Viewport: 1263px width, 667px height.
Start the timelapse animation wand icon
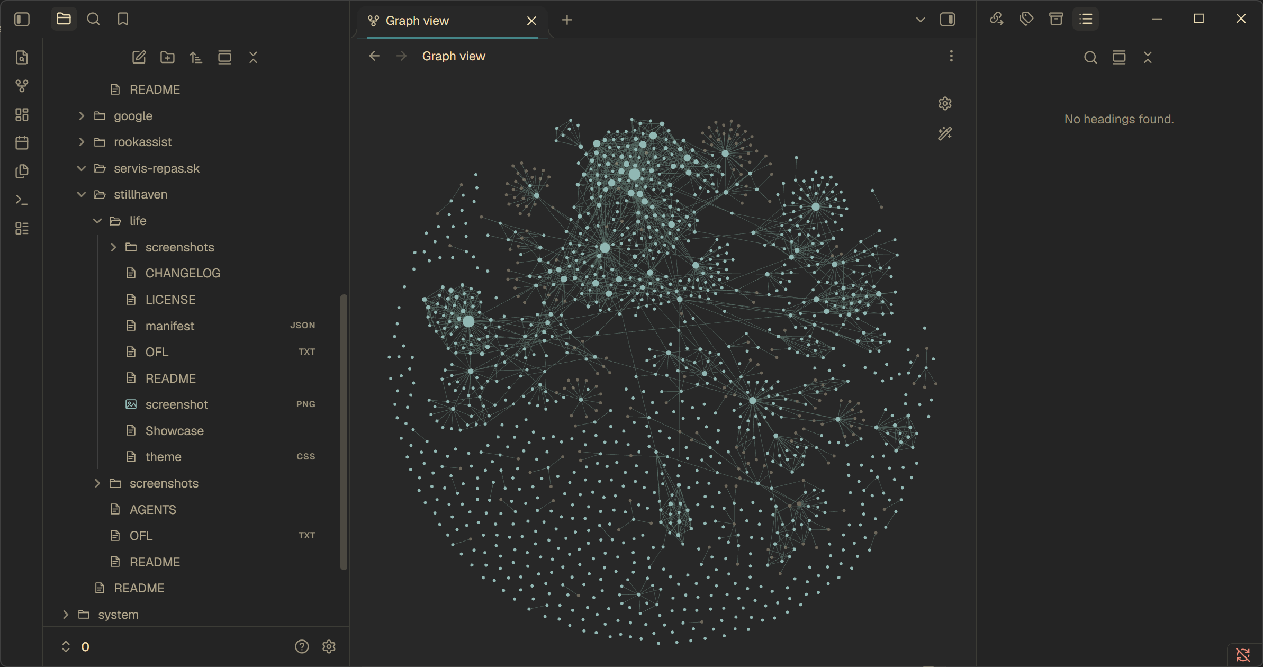point(945,133)
